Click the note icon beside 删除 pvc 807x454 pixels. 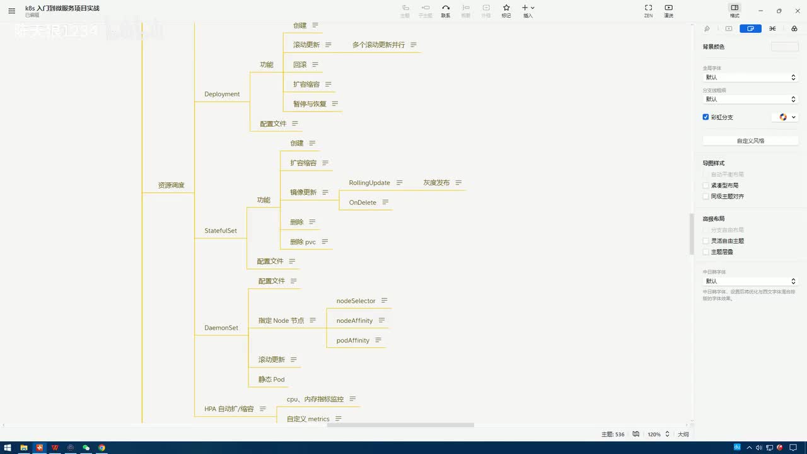(x=325, y=242)
